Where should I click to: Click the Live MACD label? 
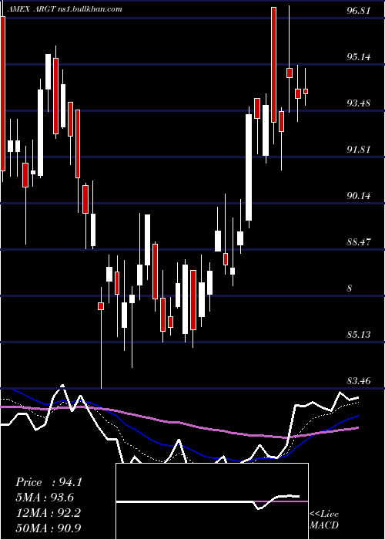(x=324, y=519)
